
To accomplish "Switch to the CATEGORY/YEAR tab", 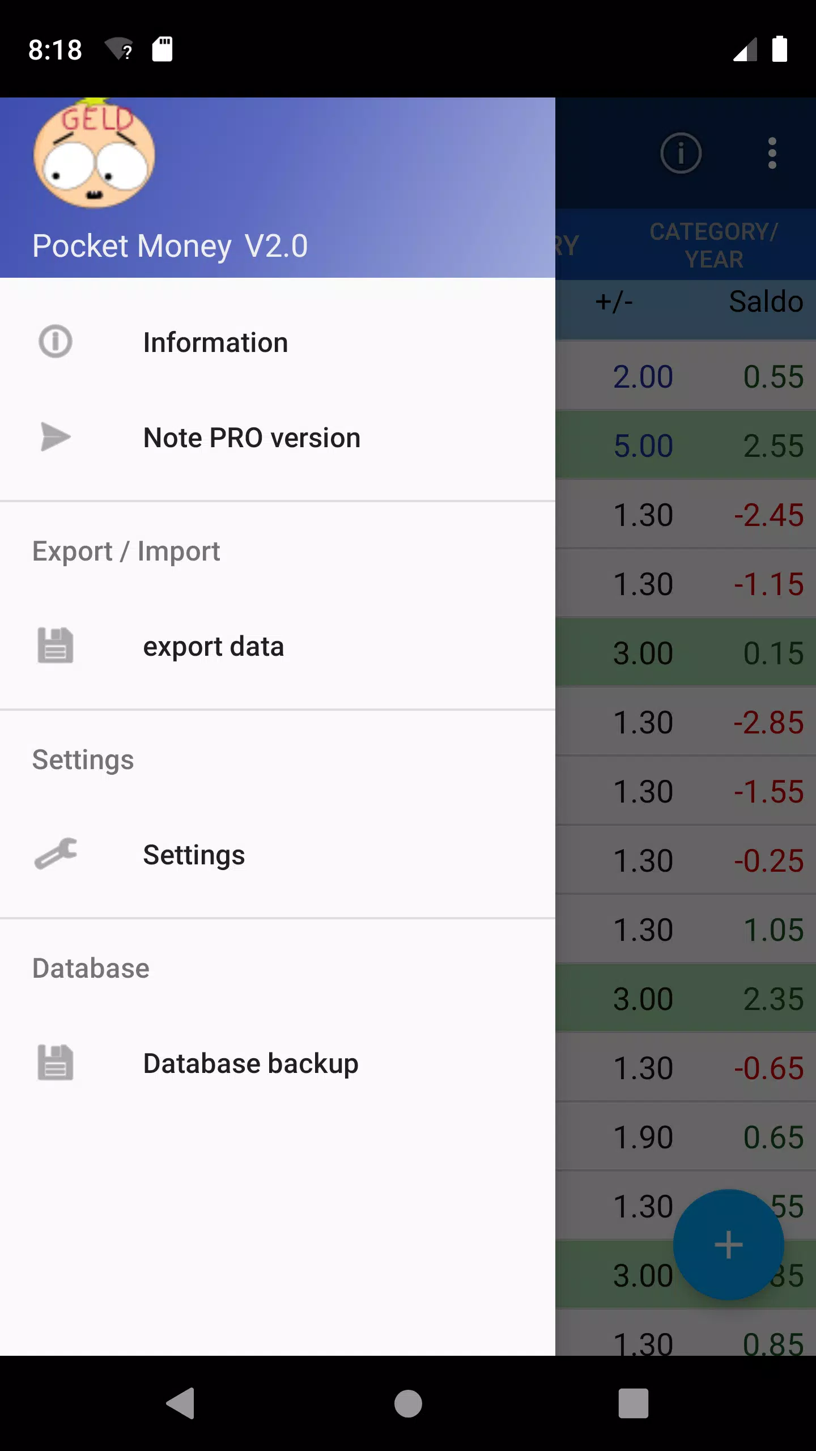I will (714, 245).
